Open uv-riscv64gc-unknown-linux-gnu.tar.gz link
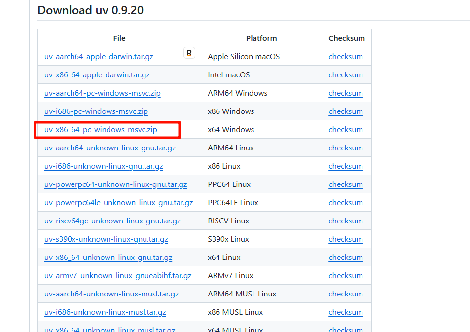470x332 pixels. tap(112, 221)
